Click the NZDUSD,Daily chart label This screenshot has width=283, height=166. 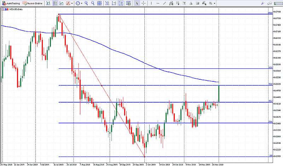click(x=10, y=9)
